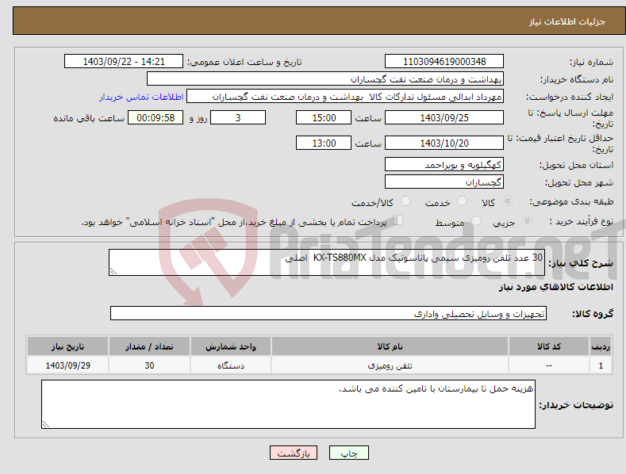Click the ردیف column header
The width and height of the screenshot is (626, 474).
click(601, 346)
